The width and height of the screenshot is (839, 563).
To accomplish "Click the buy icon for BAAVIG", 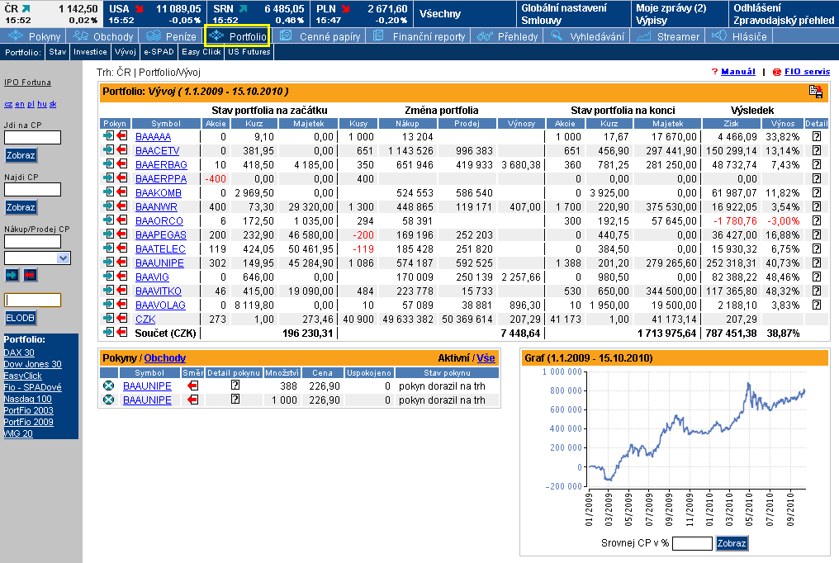I will tap(109, 277).
